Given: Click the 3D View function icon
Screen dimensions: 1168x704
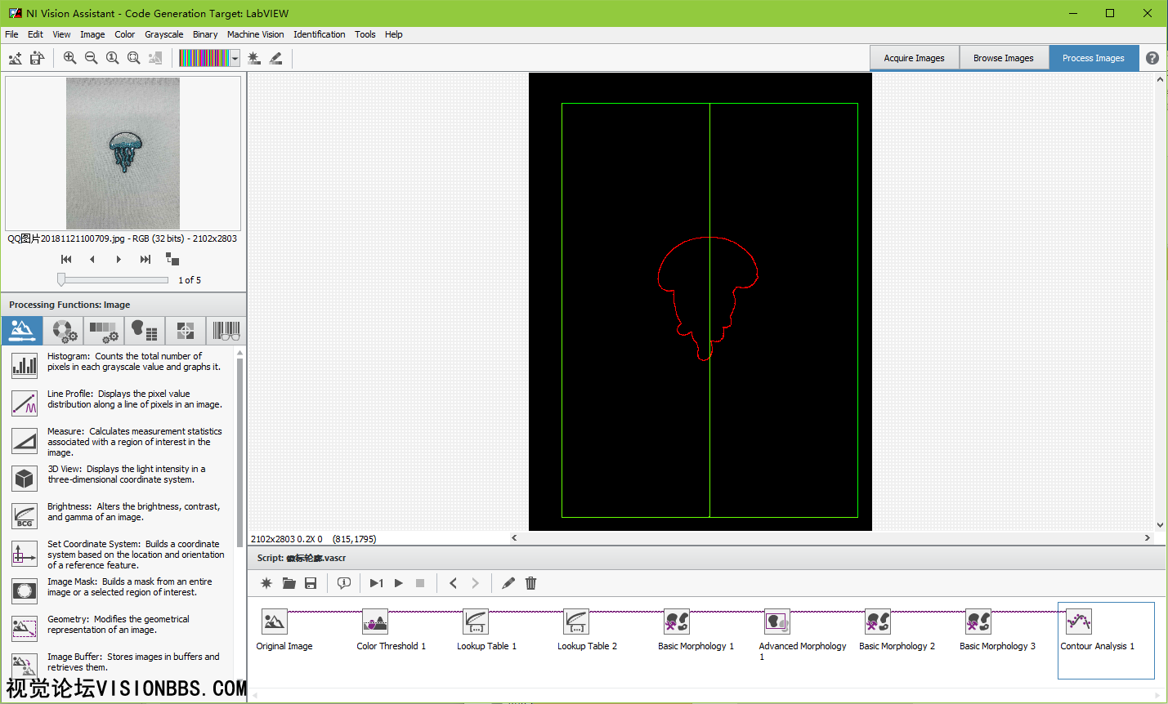Looking at the screenshot, I should pos(25,478).
